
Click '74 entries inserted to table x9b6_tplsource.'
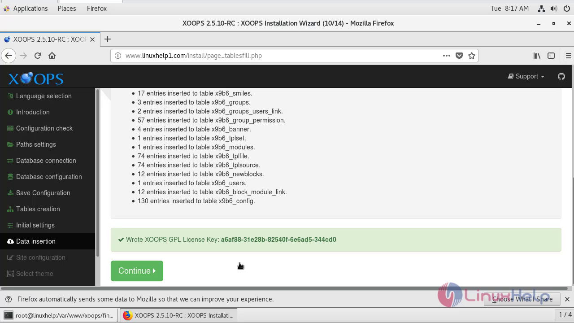[x=199, y=165]
